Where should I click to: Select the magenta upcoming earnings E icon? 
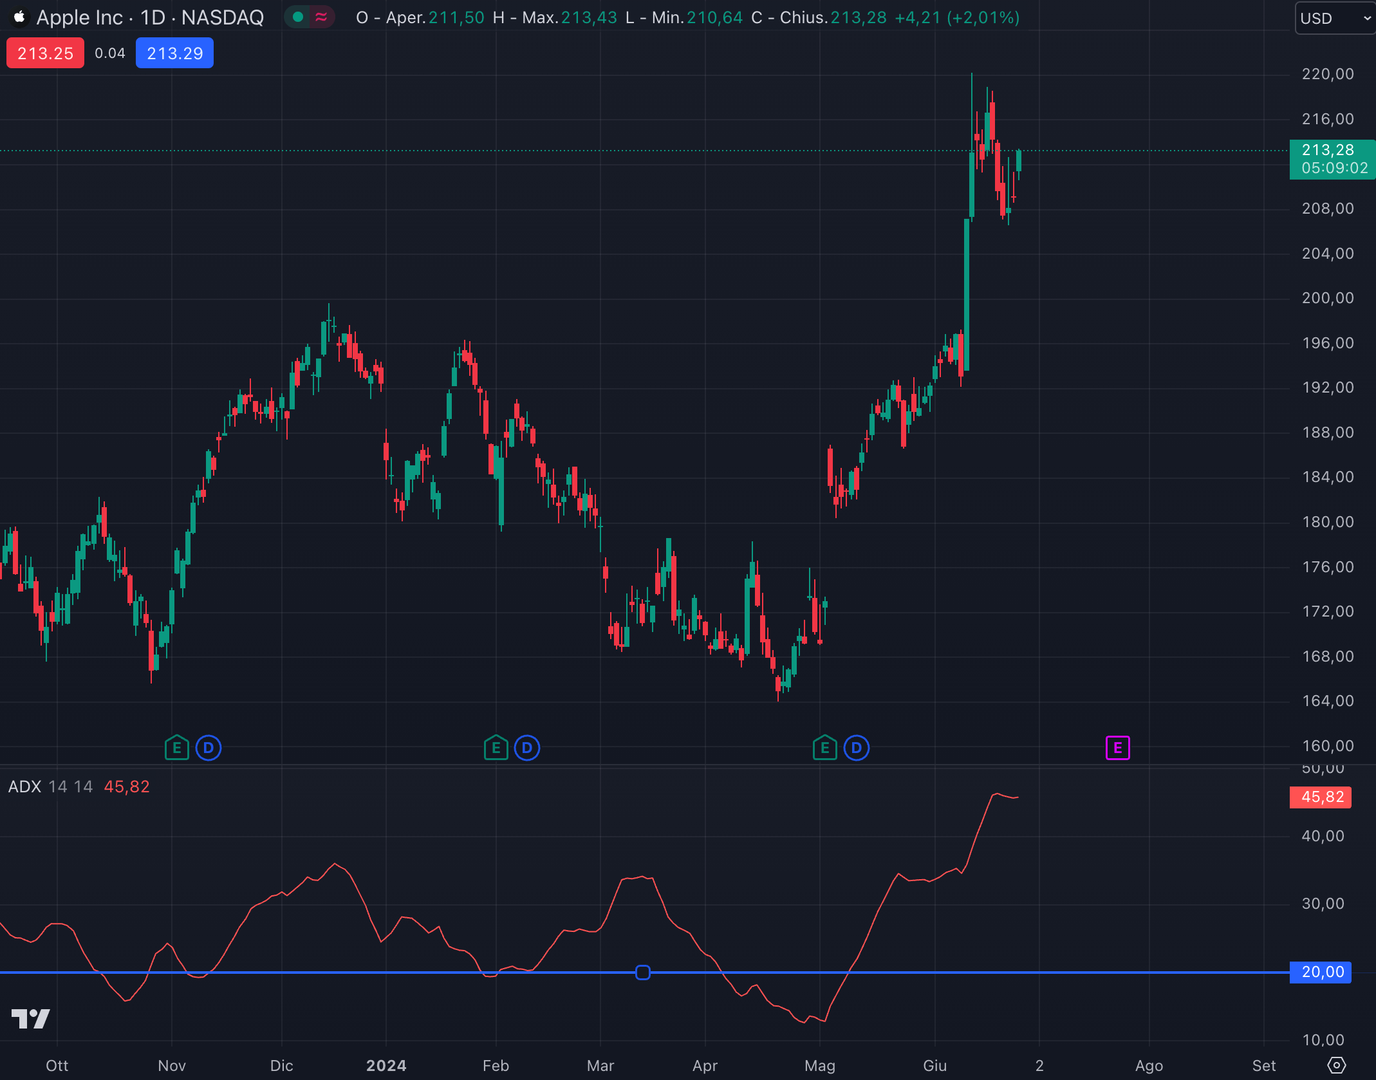point(1118,747)
